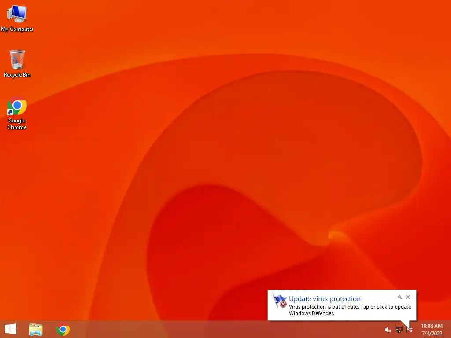Viewport: 451px width, 338px height.
Task: Click the blue flag alert icon in notification
Action: coord(280,301)
